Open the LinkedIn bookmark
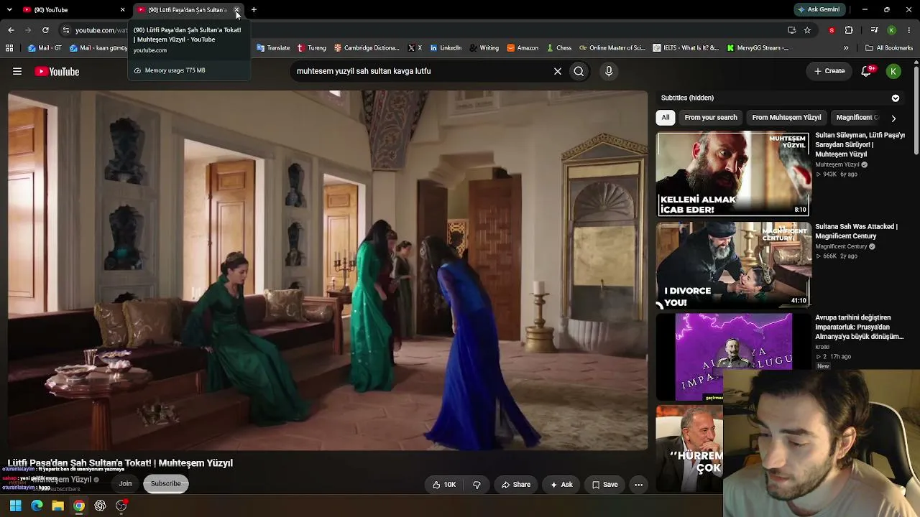Viewport: 920px width, 517px height. click(x=446, y=48)
